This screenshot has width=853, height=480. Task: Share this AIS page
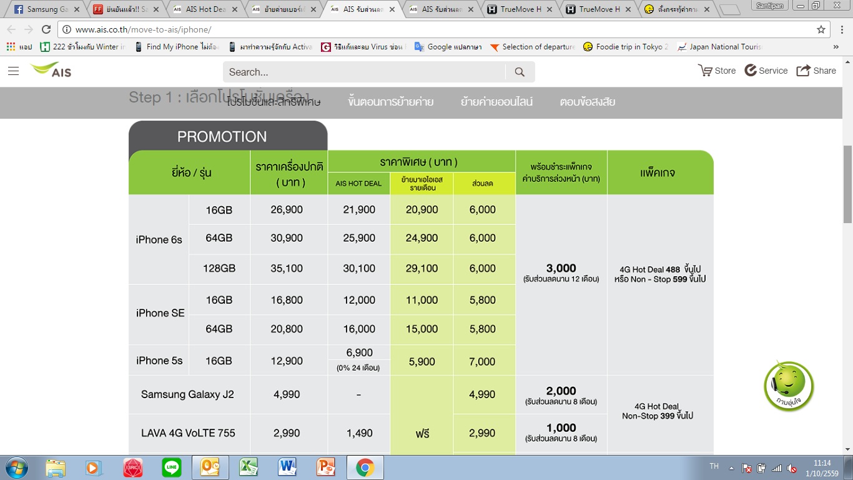(x=816, y=71)
